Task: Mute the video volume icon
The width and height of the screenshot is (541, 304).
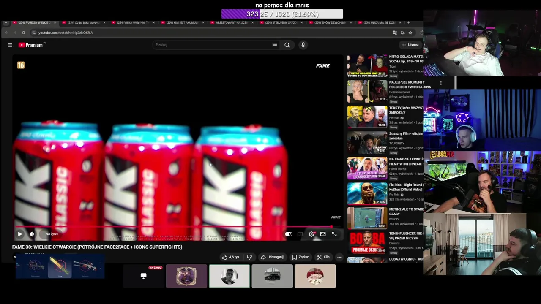Action: pos(32,234)
